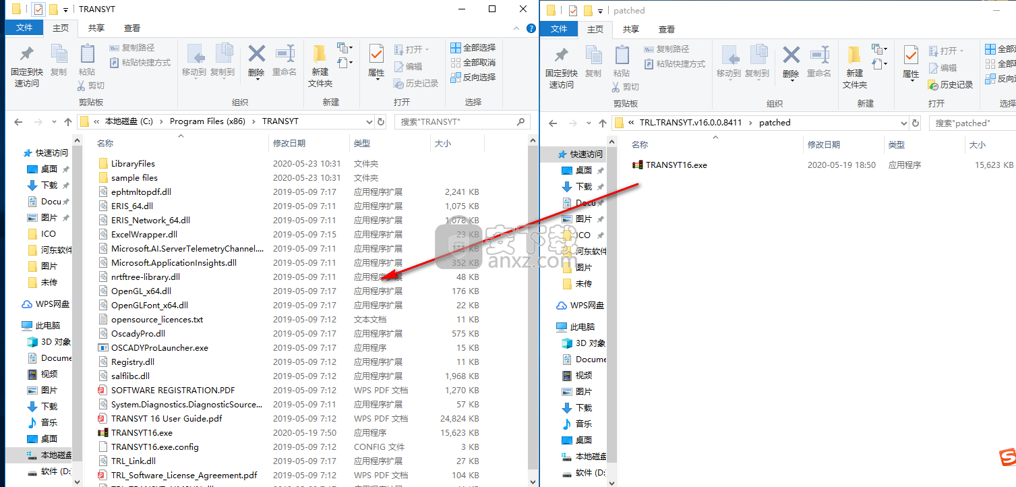The height and width of the screenshot is (487, 1016).
Task: Sort by 大小 column in patched window
Action: click(x=978, y=144)
